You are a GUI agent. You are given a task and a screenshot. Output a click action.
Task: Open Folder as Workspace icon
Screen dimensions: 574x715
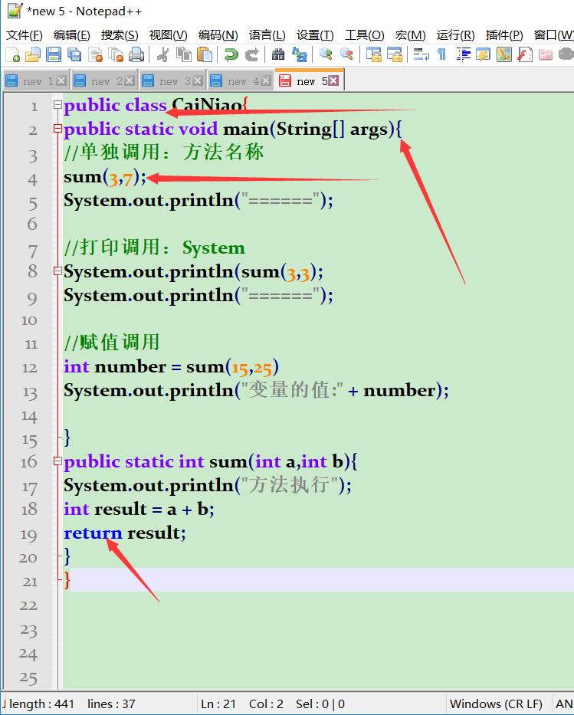pyautogui.click(x=546, y=54)
